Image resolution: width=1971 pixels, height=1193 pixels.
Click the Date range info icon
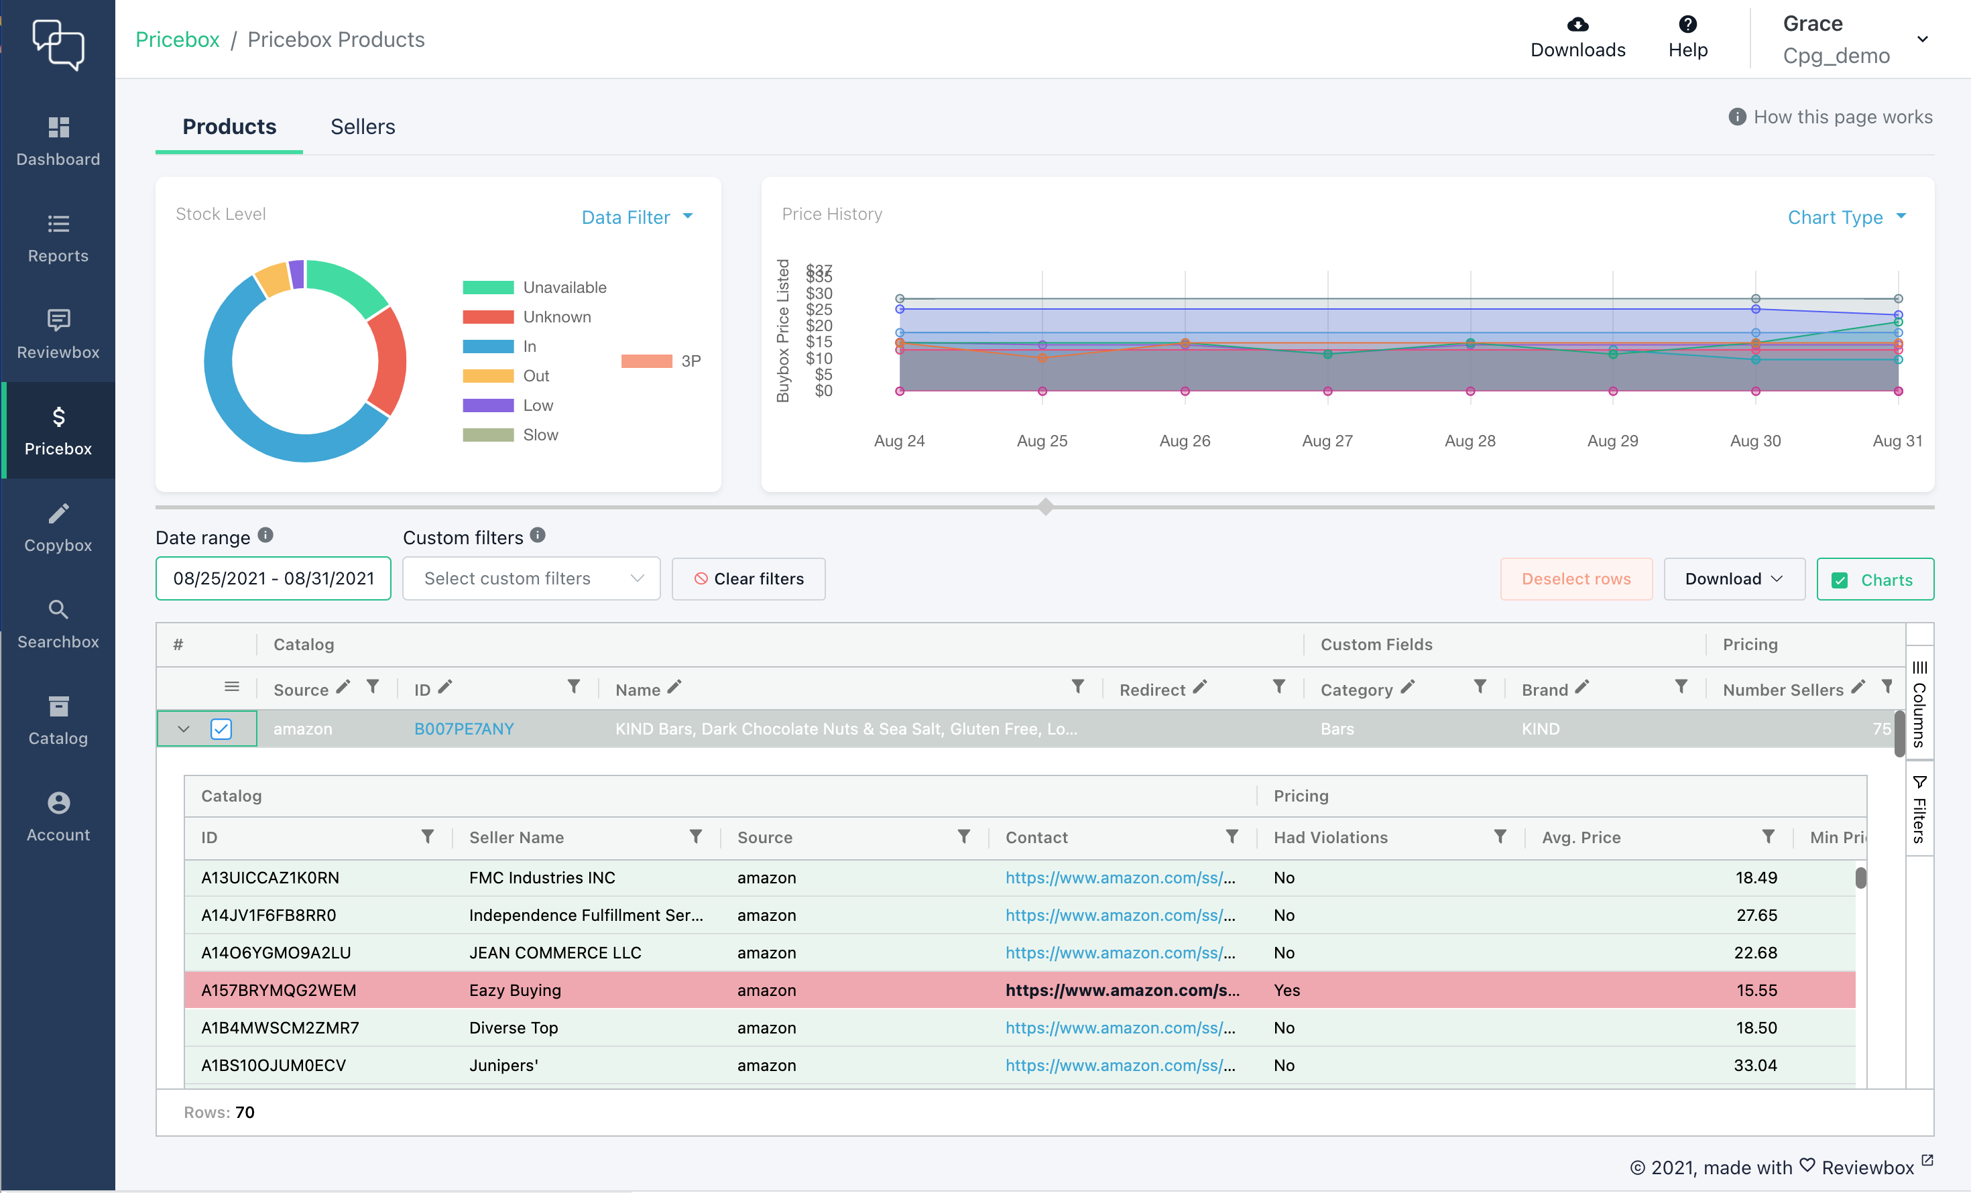coord(265,536)
